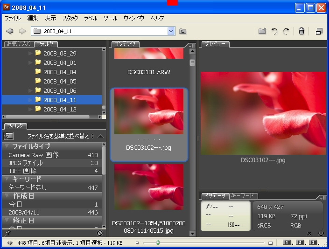The width and height of the screenshot is (329, 249).
Task: Switch to the お気に入り tab
Action: pos(19,44)
